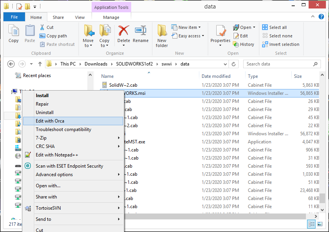
Task: Switch to the View ribbon tab
Action: (x=80, y=17)
